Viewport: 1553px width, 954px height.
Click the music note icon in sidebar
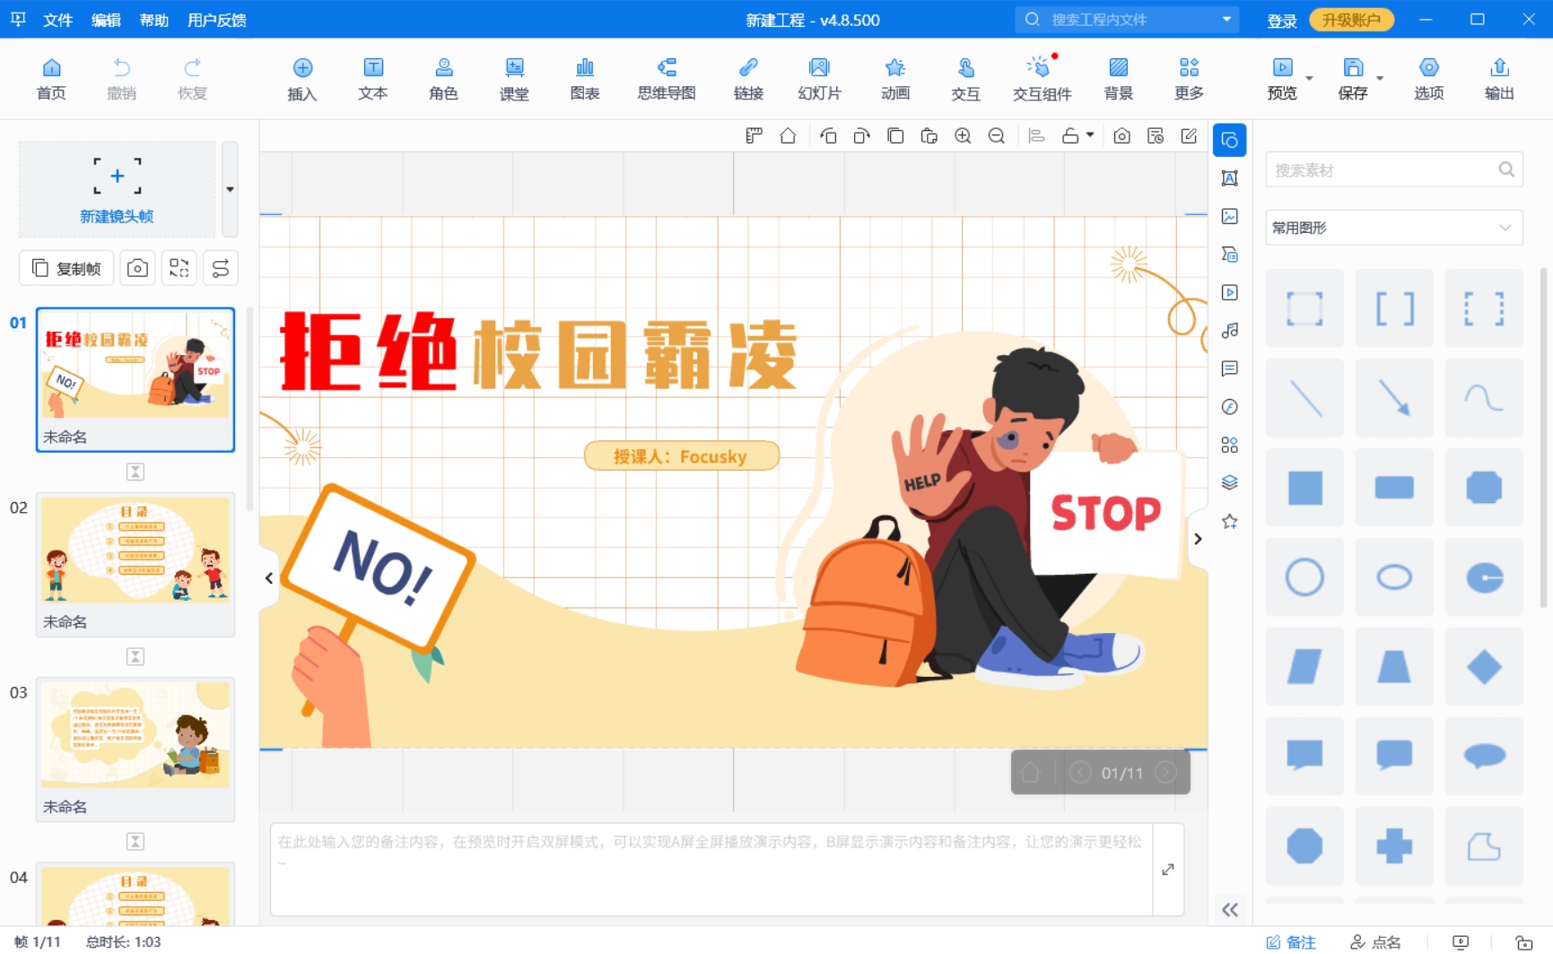(1230, 331)
